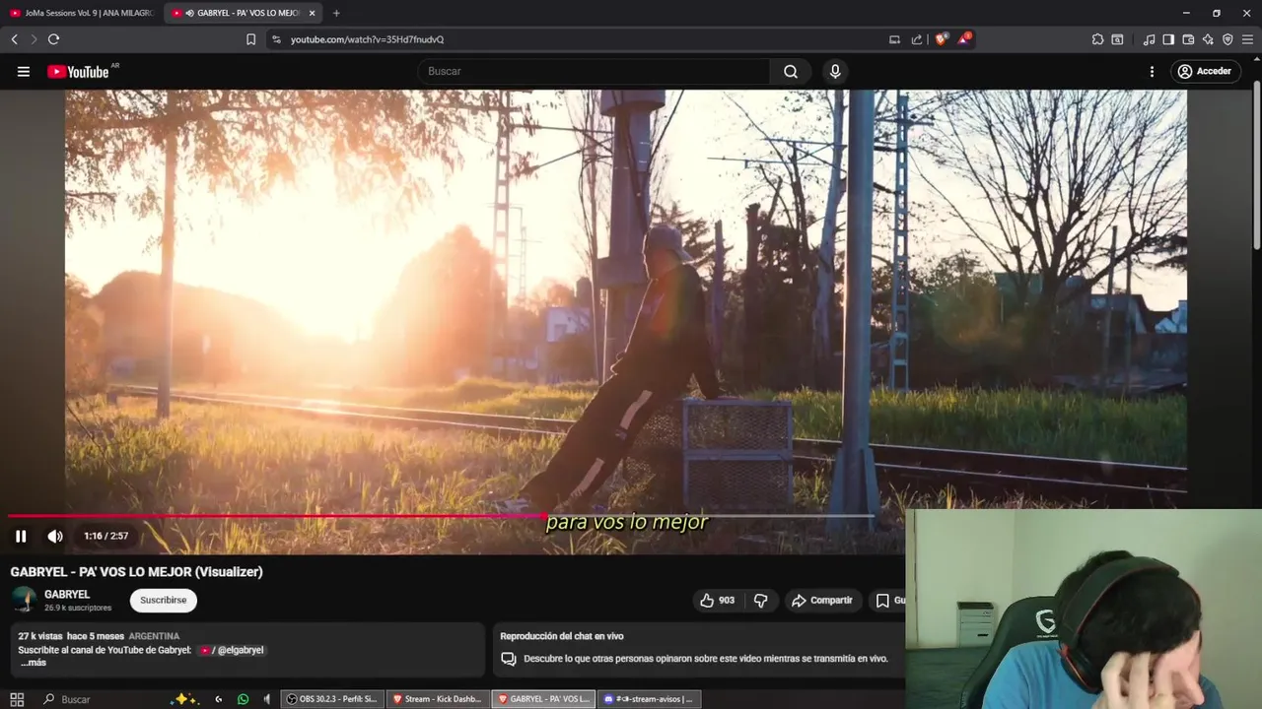Like the video with thumbs-up 903
The image size is (1262, 709).
pos(717,601)
